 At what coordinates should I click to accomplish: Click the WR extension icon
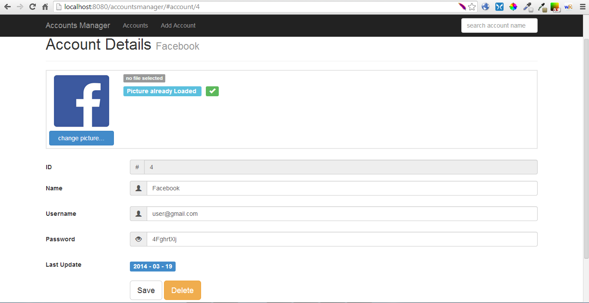(568, 7)
